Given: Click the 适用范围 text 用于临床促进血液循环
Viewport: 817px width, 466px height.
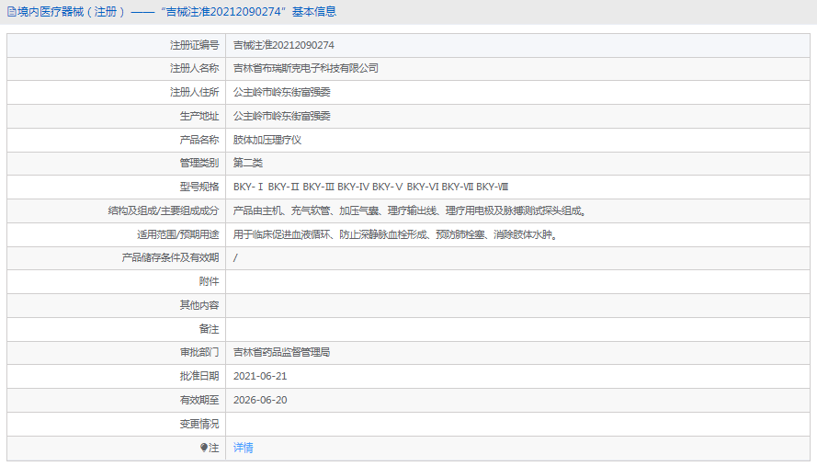Looking at the screenshot, I should click(396, 234).
